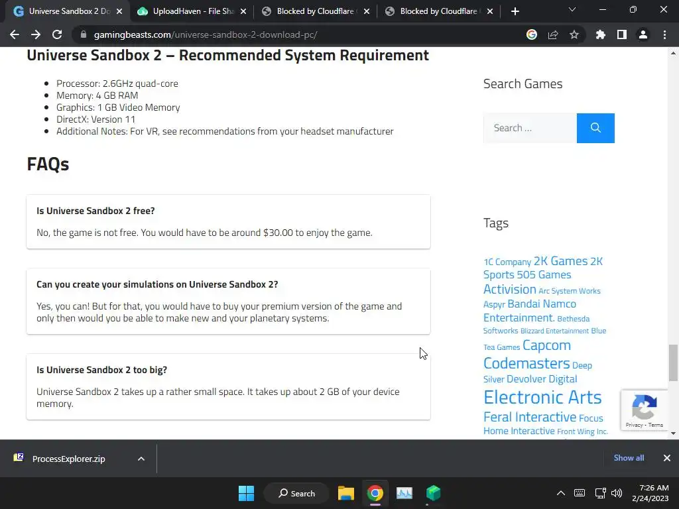Reload the current page

point(57,34)
